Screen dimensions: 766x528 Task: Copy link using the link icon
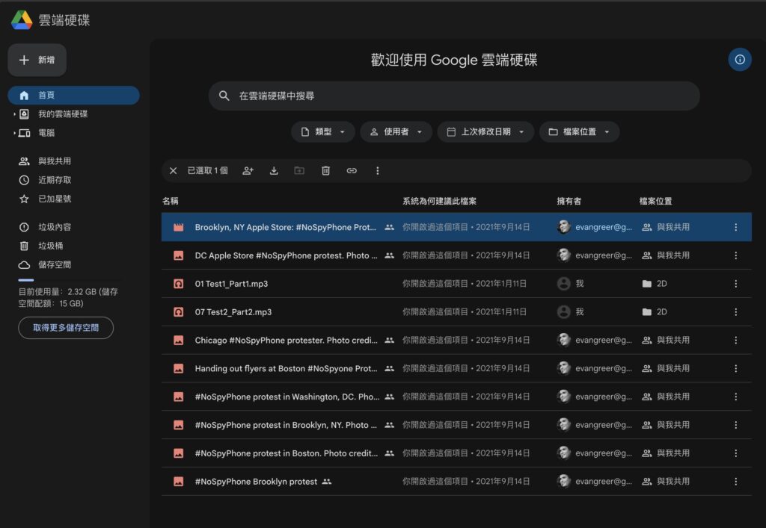click(352, 170)
